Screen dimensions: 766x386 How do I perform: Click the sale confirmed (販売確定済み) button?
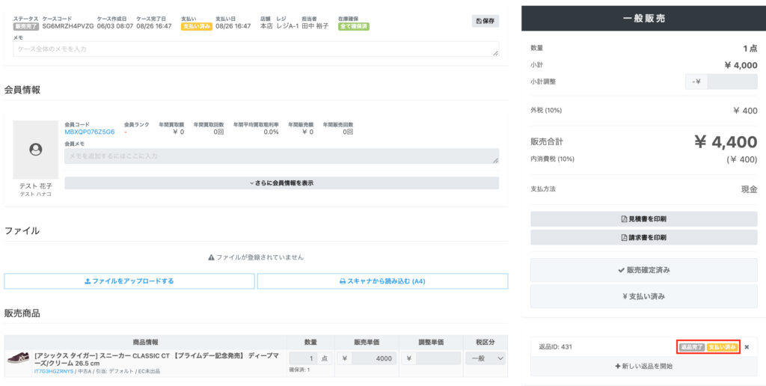643,270
